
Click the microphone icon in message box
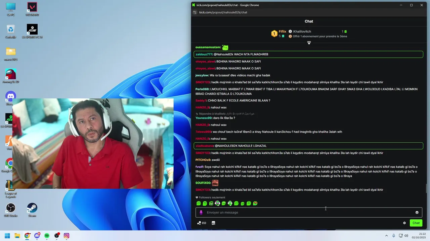[x=201, y=213]
